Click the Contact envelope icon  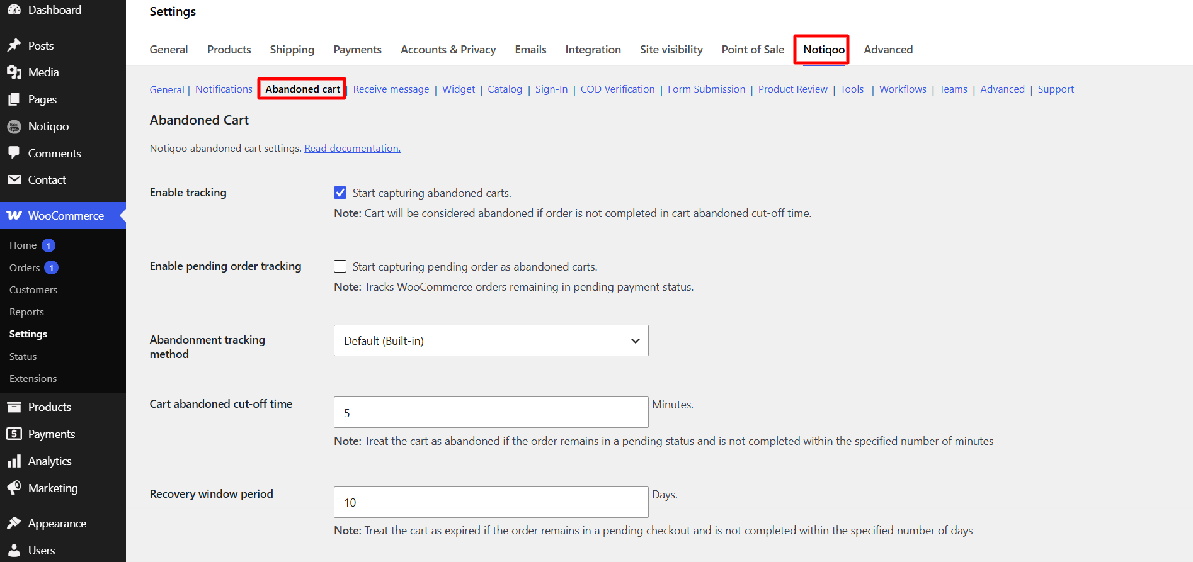coord(14,180)
